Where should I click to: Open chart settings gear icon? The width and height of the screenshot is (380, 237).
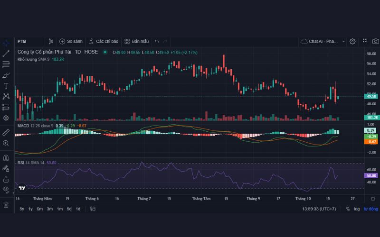(x=352, y=41)
